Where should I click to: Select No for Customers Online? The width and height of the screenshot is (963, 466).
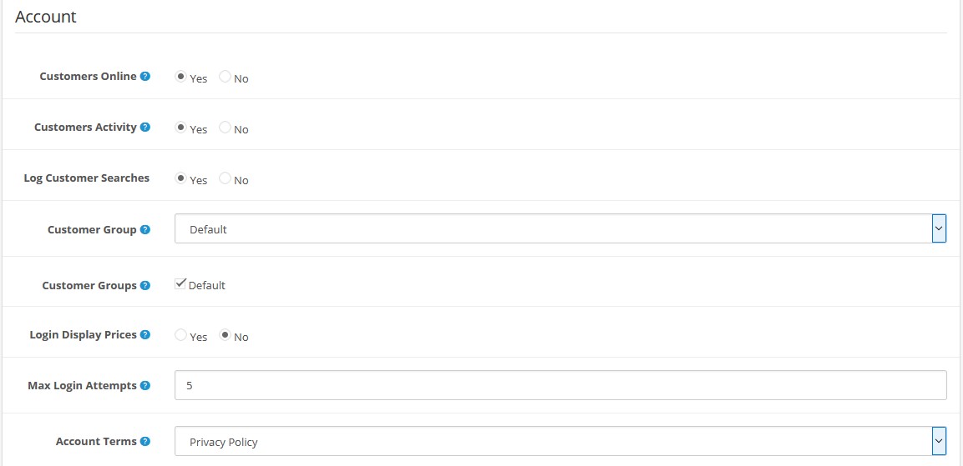click(225, 77)
